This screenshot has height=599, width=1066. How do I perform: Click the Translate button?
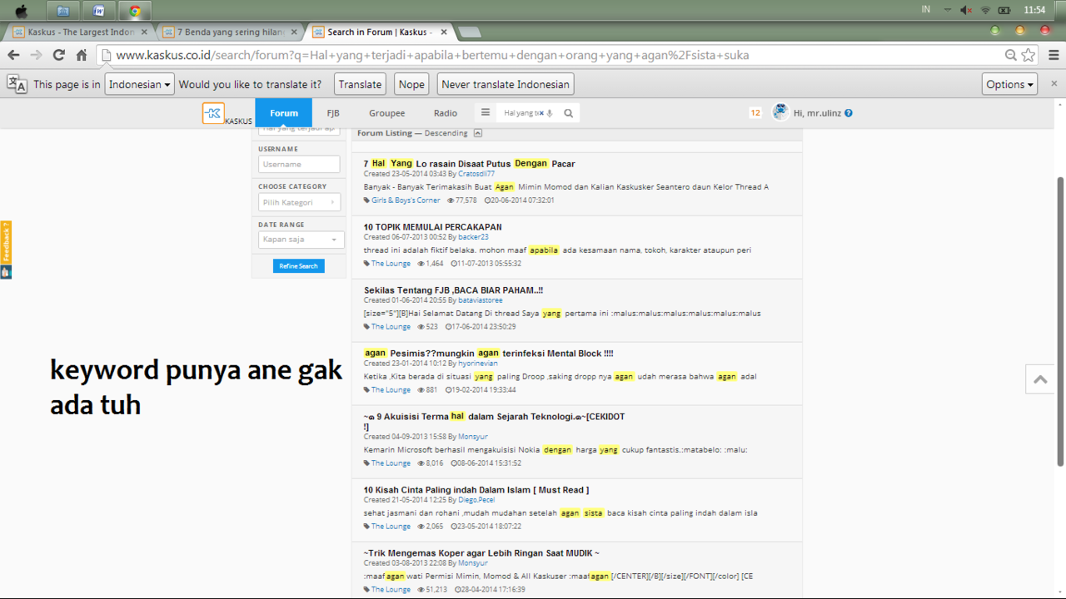click(x=360, y=84)
